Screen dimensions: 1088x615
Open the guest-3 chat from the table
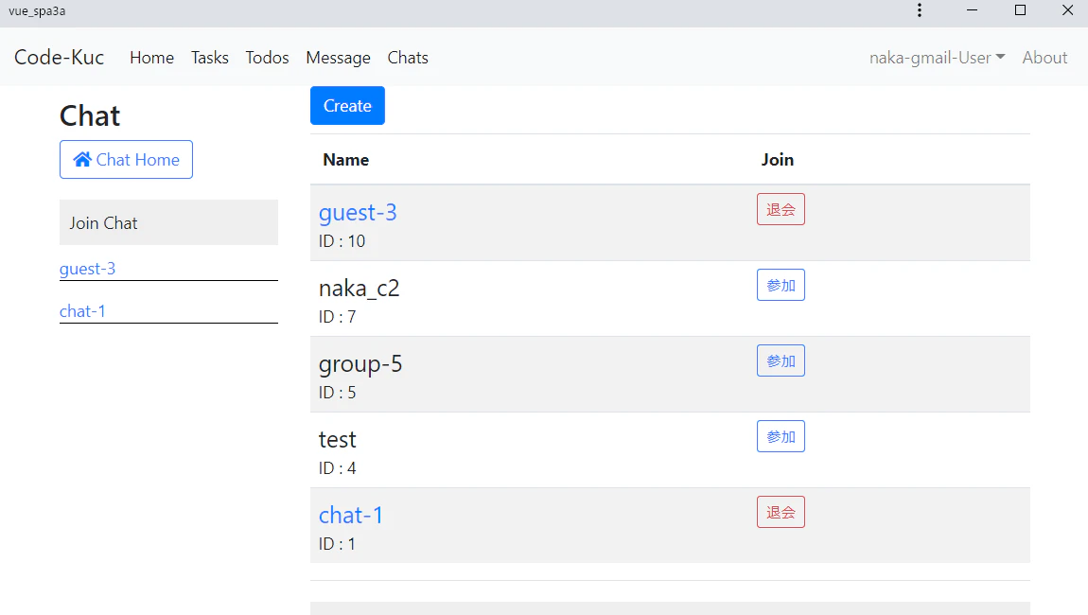point(358,212)
